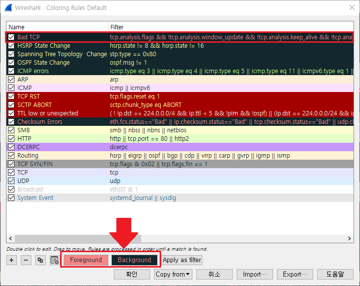Duplicate the selected coloring rule
The height and width of the screenshot is (286, 360).
coord(40,260)
